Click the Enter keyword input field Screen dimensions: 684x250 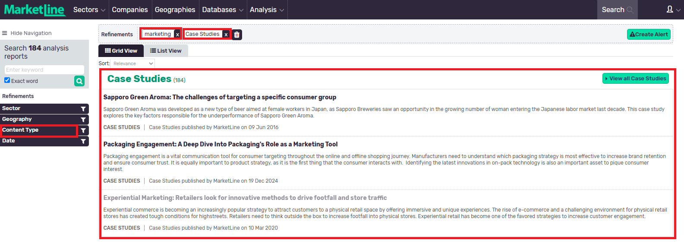point(44,70)
